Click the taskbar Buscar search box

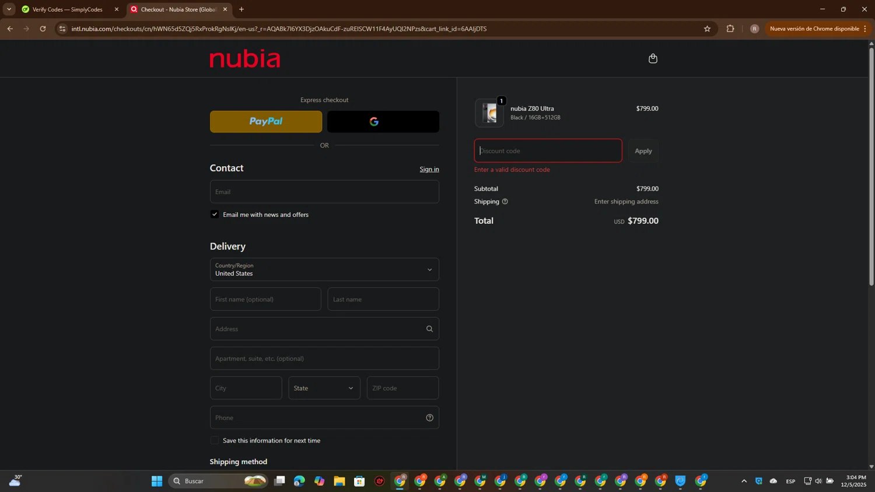click(x=219, y=481)
